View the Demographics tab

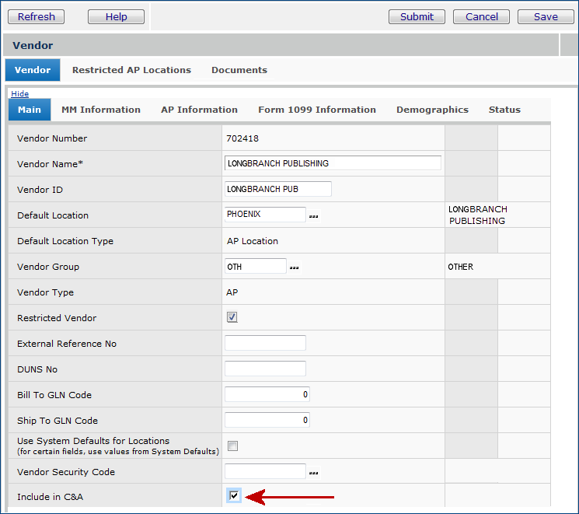tap(432, 110)
